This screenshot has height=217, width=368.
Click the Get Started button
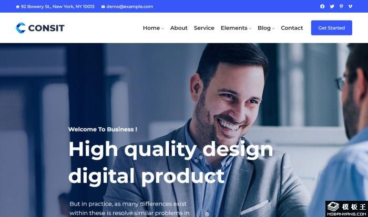pyautogui.click(x=331, y=28)
